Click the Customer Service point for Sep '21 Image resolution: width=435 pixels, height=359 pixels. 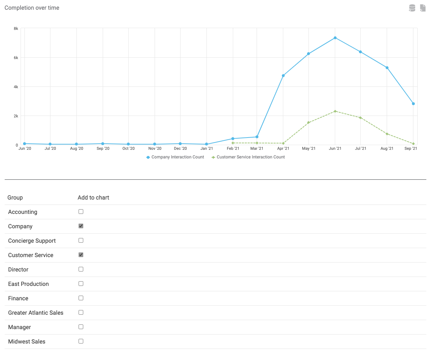tap(413, 144)
